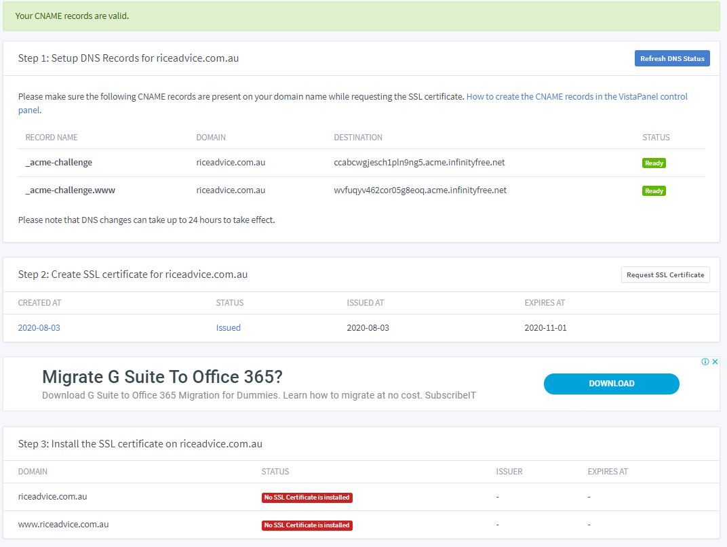Click Request SSL Certificate
Image resolution: width=727 pixels, height=547 pixels.
pyautogui.click(x=665, y=274)
